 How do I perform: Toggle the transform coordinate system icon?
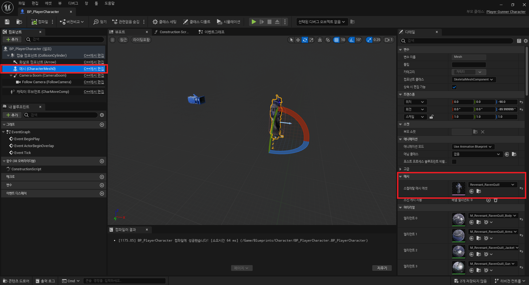coord(320,40)
